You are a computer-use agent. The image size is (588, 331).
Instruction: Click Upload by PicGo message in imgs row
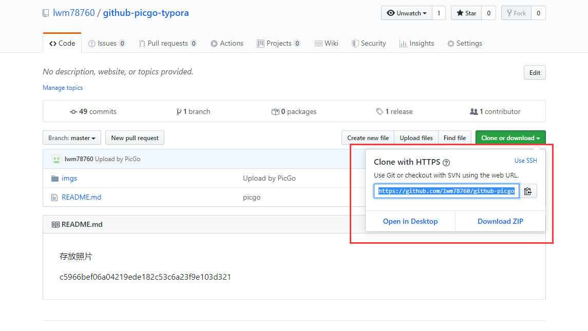[269, 179]
